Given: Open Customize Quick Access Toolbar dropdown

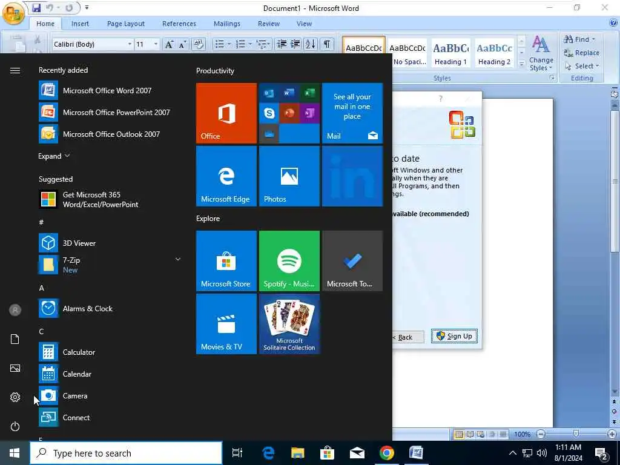Looking at the screenshot, I should coord(87,7).
